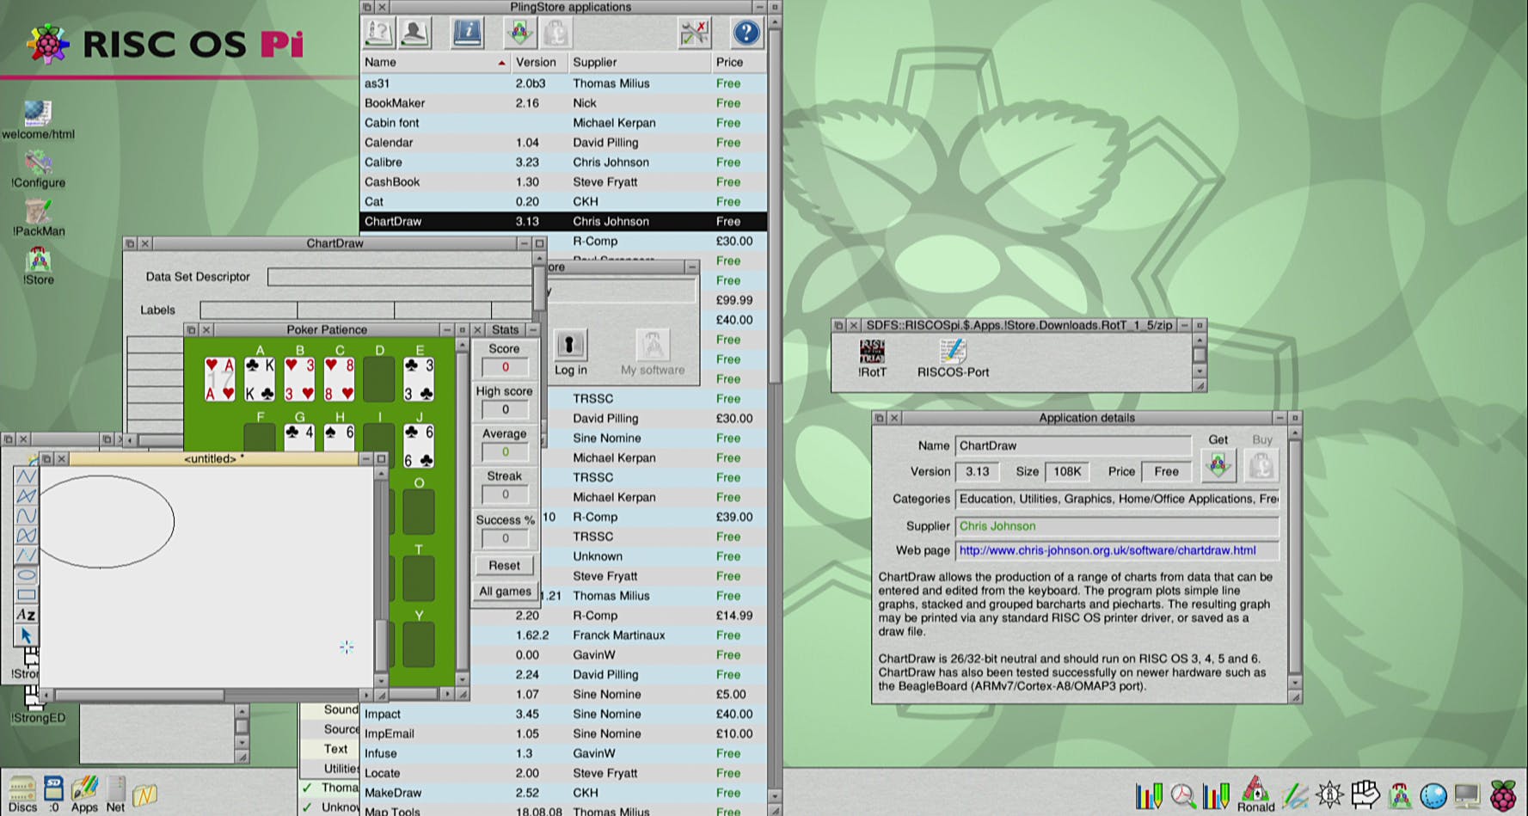Open the info book icon in PlingStore toolbar
The image size is (1528, 816).
pyautogui.click(x=467, y=33)
